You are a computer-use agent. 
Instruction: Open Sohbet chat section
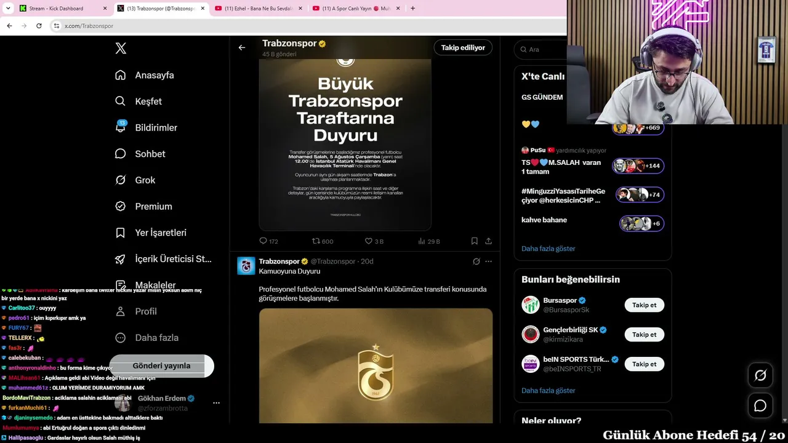tap(140, 154)
